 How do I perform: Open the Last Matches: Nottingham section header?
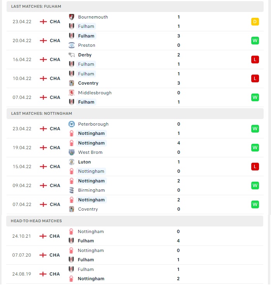coord(135,114)
